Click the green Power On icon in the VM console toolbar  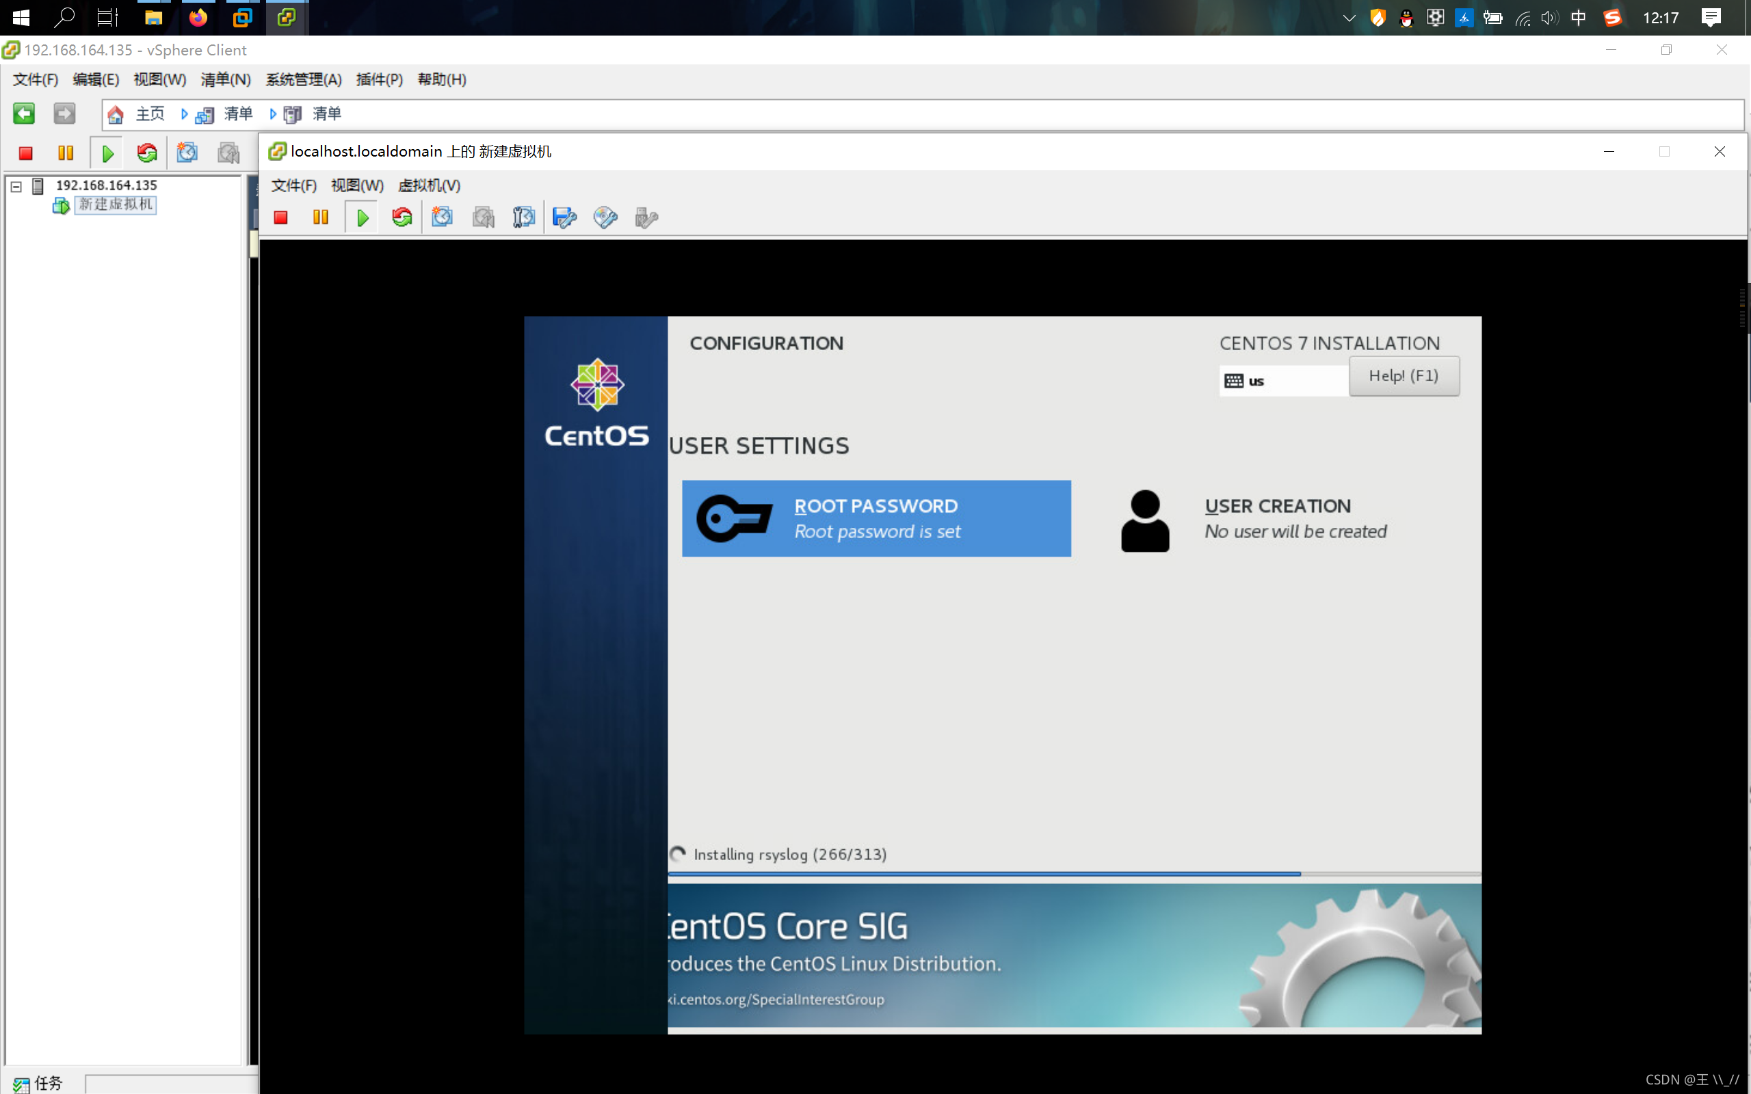click(363, 217)
